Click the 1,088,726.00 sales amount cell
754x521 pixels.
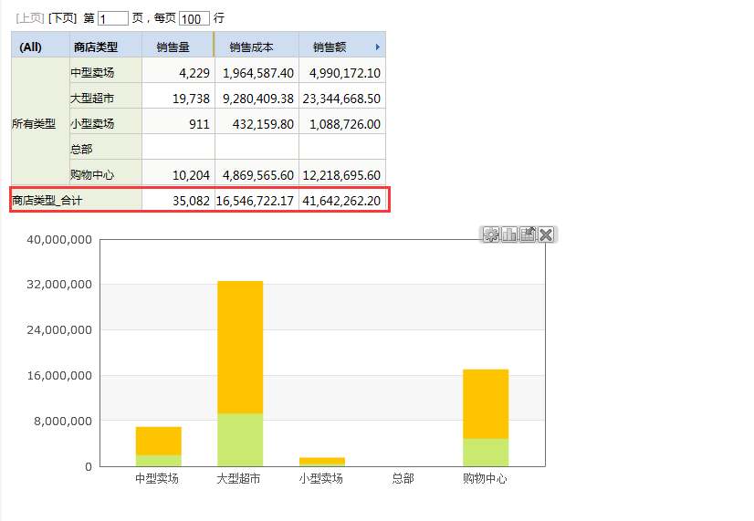coord(342,121)
